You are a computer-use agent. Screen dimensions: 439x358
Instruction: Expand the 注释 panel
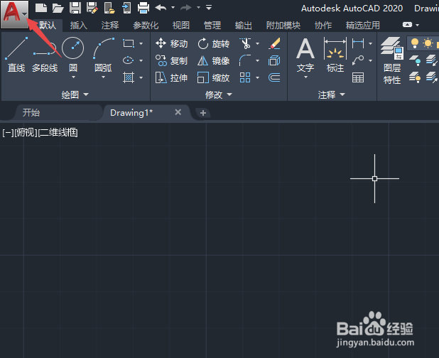332,94
